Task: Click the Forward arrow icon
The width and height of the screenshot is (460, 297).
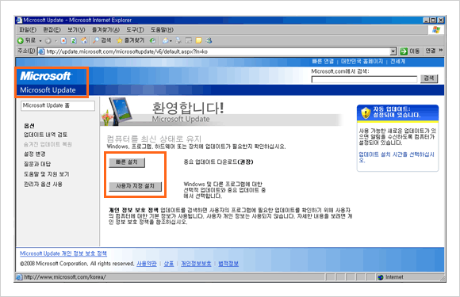Action: point(48,40)
